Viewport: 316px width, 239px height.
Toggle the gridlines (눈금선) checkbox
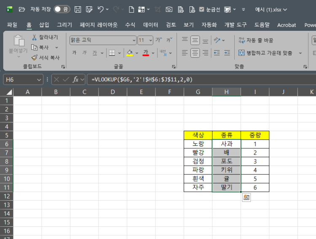coord(201,9)
